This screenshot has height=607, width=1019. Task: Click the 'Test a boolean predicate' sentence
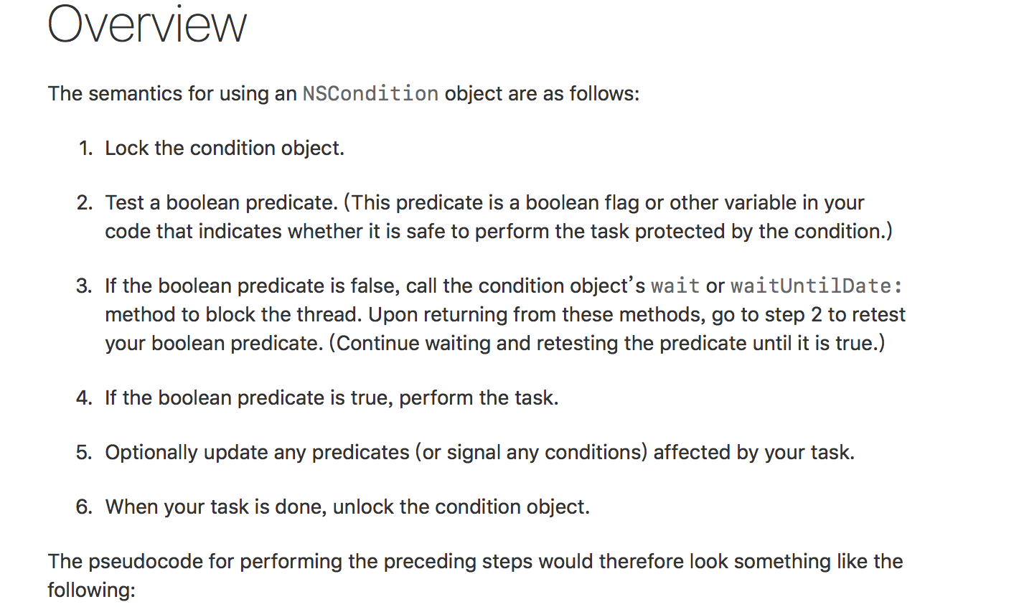click(x=221, y=203)
